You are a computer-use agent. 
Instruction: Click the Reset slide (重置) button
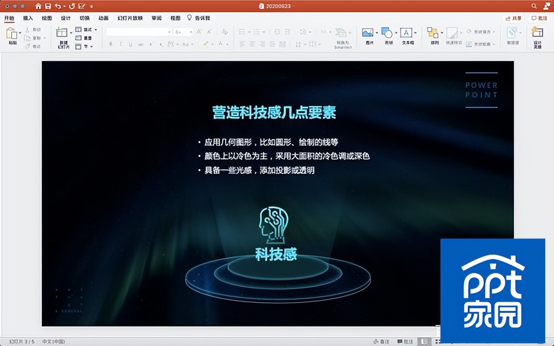pyautogui.click(x=84, y=38)
